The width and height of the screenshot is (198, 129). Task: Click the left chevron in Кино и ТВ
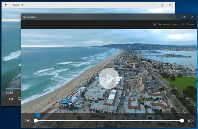pyautogui.click(x=4, y=58)
